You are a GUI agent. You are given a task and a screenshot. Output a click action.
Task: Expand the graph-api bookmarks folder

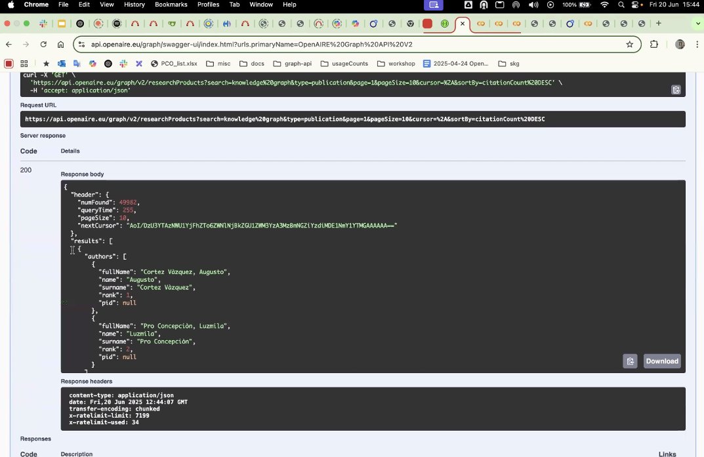292,64
